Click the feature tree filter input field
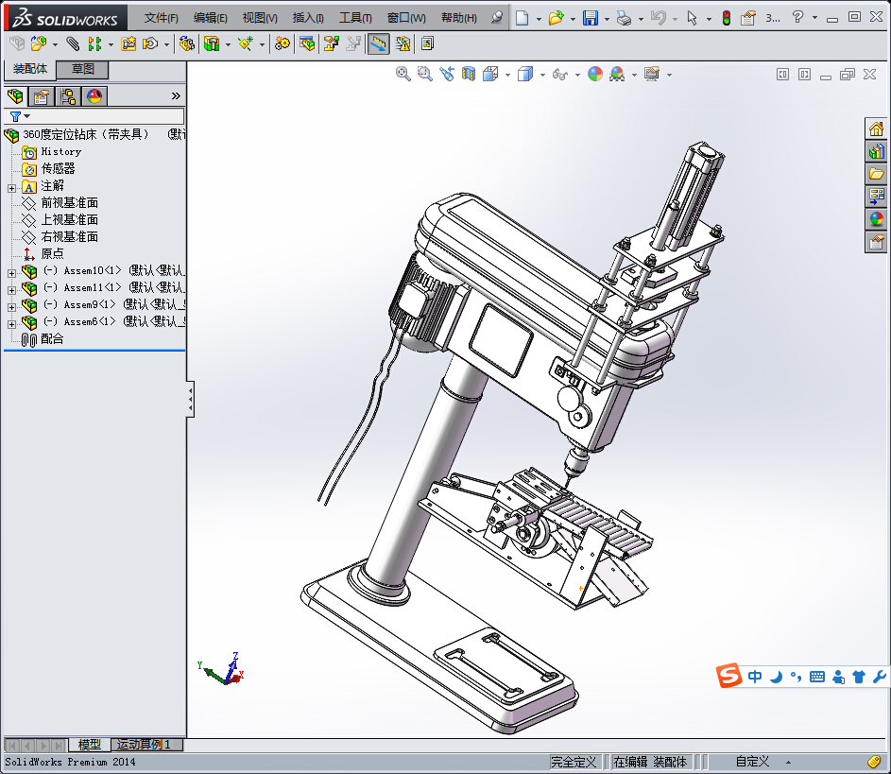The image size is (891, 774). click(x=106, y=116)
